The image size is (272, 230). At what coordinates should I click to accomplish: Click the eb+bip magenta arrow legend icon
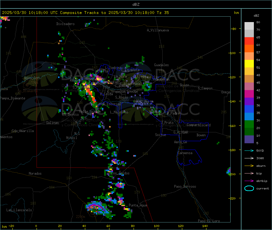[x=249, y=181]
